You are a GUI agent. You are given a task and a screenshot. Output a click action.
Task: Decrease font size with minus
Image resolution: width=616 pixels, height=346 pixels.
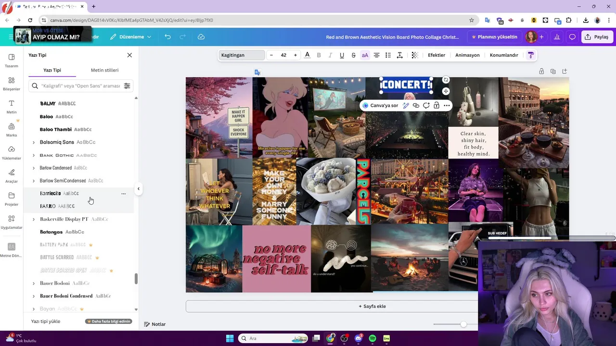point(271,55)
